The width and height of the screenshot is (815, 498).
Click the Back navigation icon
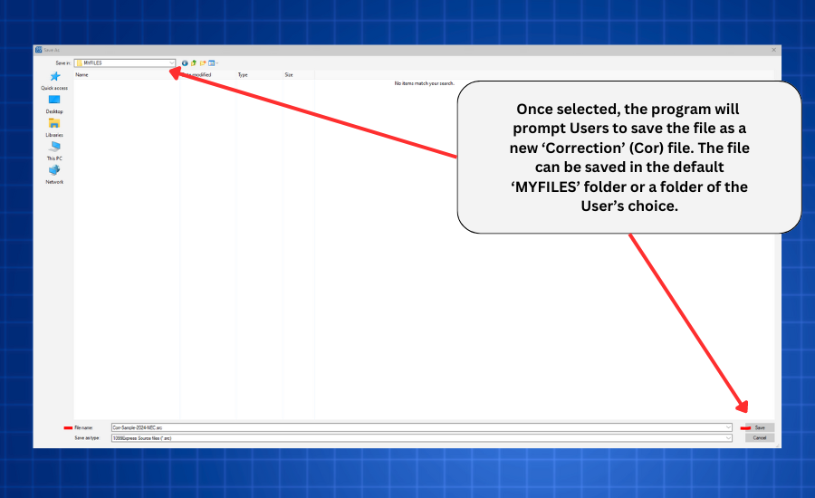185,62
